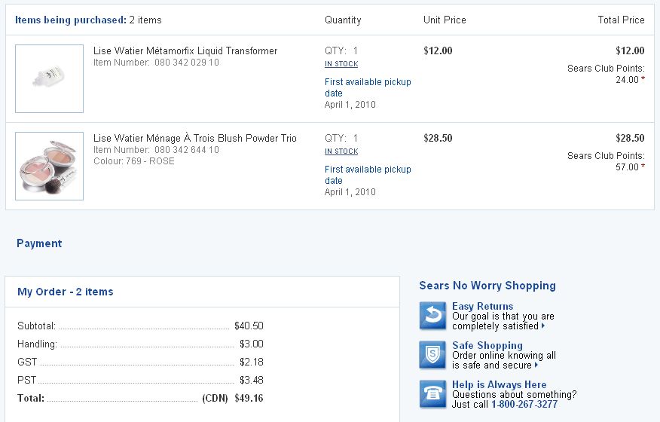Click the Quantity column header
The height and width of the screenshot is (422, 660).
point(343,20)
